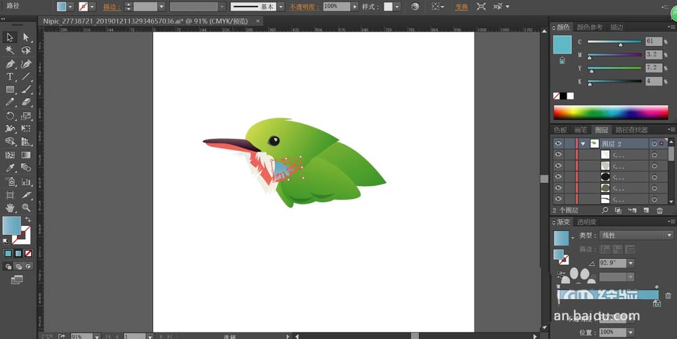677x339 pixels.
Task: Hide the sublayer with olive oval thumbnail
Action: 559,187
